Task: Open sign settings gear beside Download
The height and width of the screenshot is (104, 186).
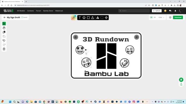Action: tap(170, 17)
